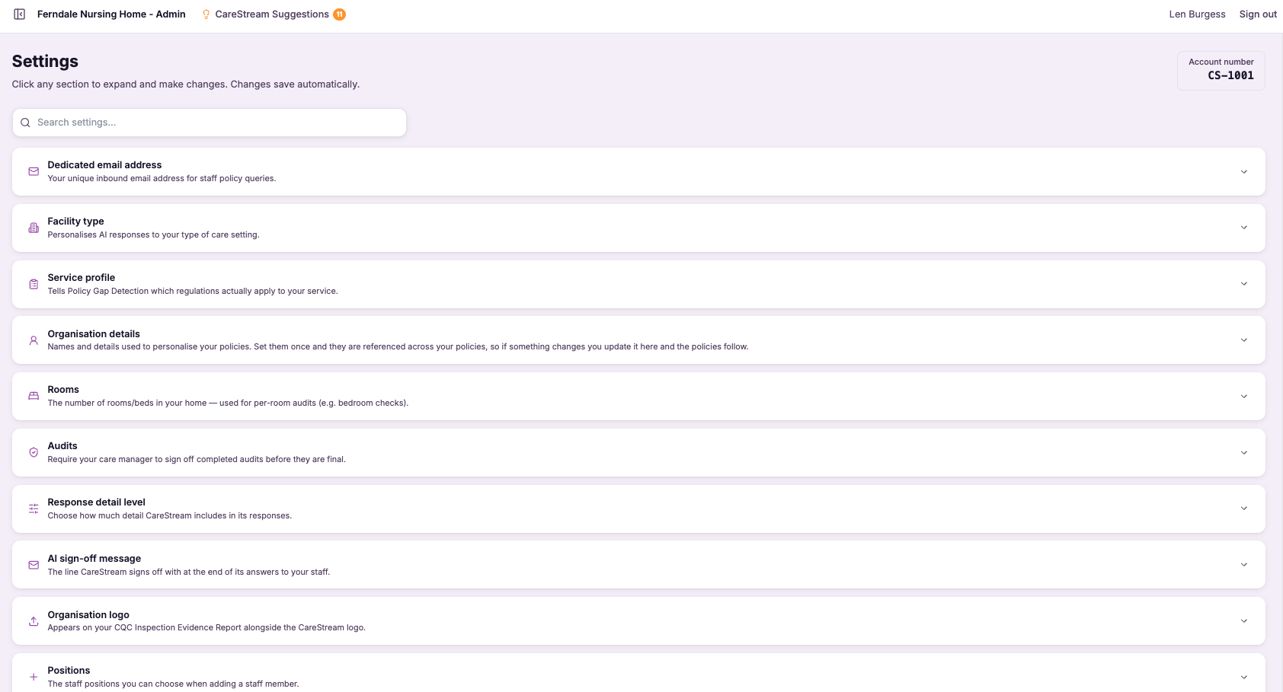This screenshot has width=1283, height=692.
Task: Click 'Your unique inbound email address' description
Action: pos(162,179)
